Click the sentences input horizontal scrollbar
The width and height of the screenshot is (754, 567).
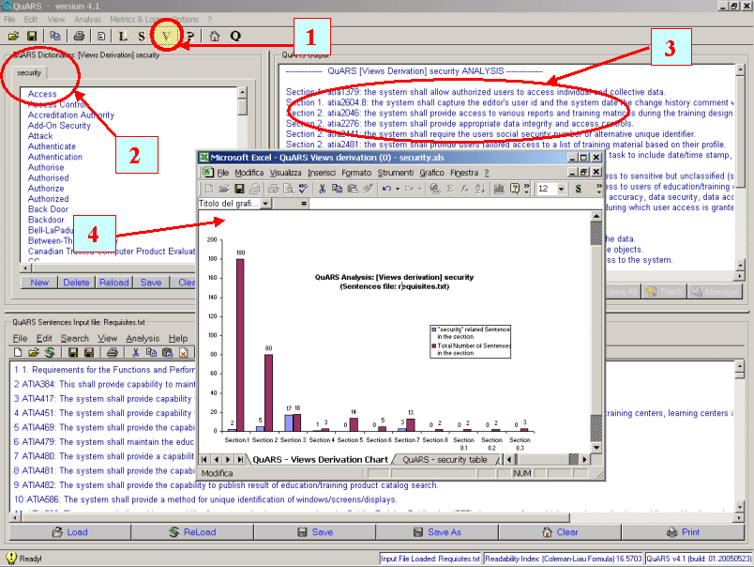(x=376, y=518)
